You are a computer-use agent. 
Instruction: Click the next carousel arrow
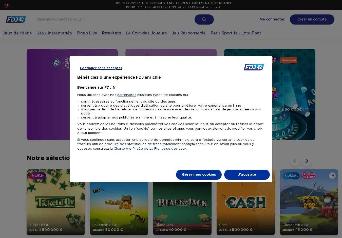point(307,161)
